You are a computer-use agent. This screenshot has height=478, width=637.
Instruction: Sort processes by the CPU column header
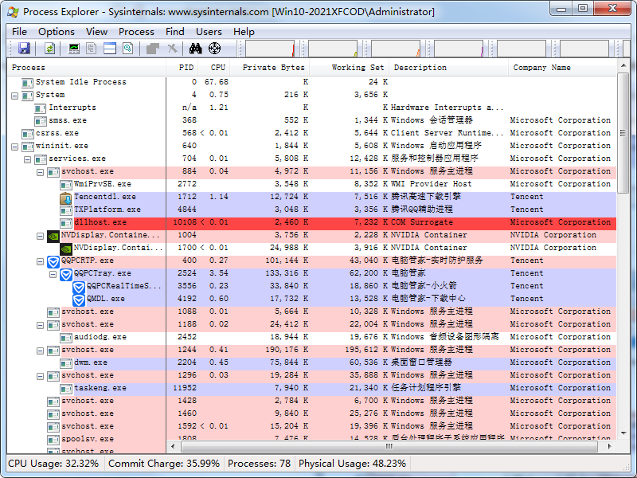coord(217,67)
